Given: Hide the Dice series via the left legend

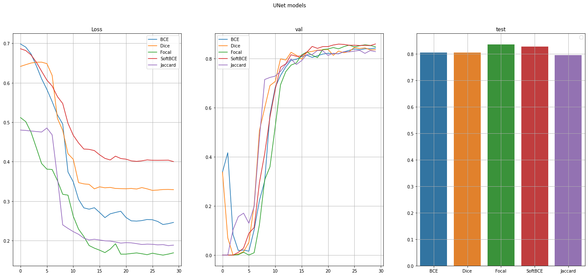Looking at the screenshot, I should [x=164, y=45].
